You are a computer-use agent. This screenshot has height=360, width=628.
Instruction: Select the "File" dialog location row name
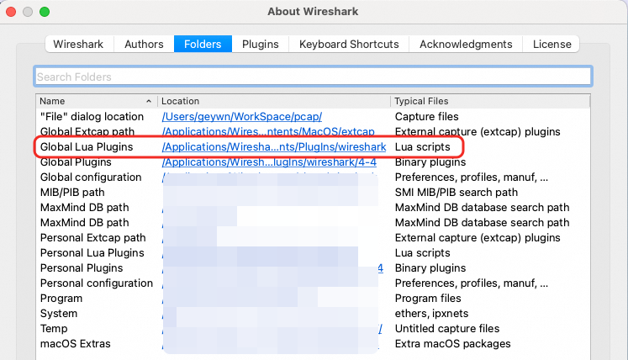click(x=92, y=117)
